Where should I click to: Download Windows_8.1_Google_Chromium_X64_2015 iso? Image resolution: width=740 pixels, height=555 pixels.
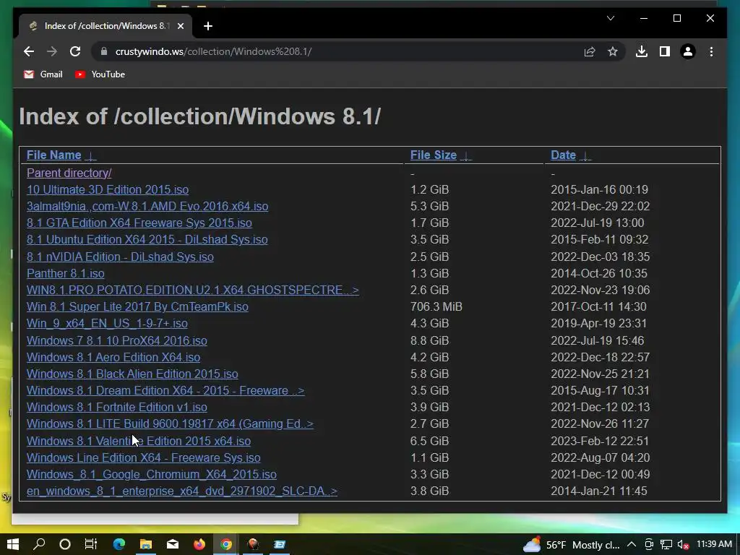152,474
